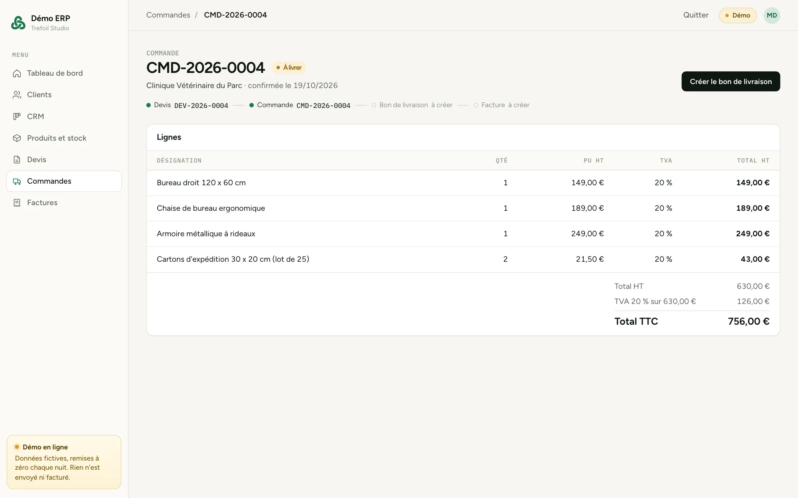Navigate to Produits et stock
798x498 pixels.
(64, 138)
